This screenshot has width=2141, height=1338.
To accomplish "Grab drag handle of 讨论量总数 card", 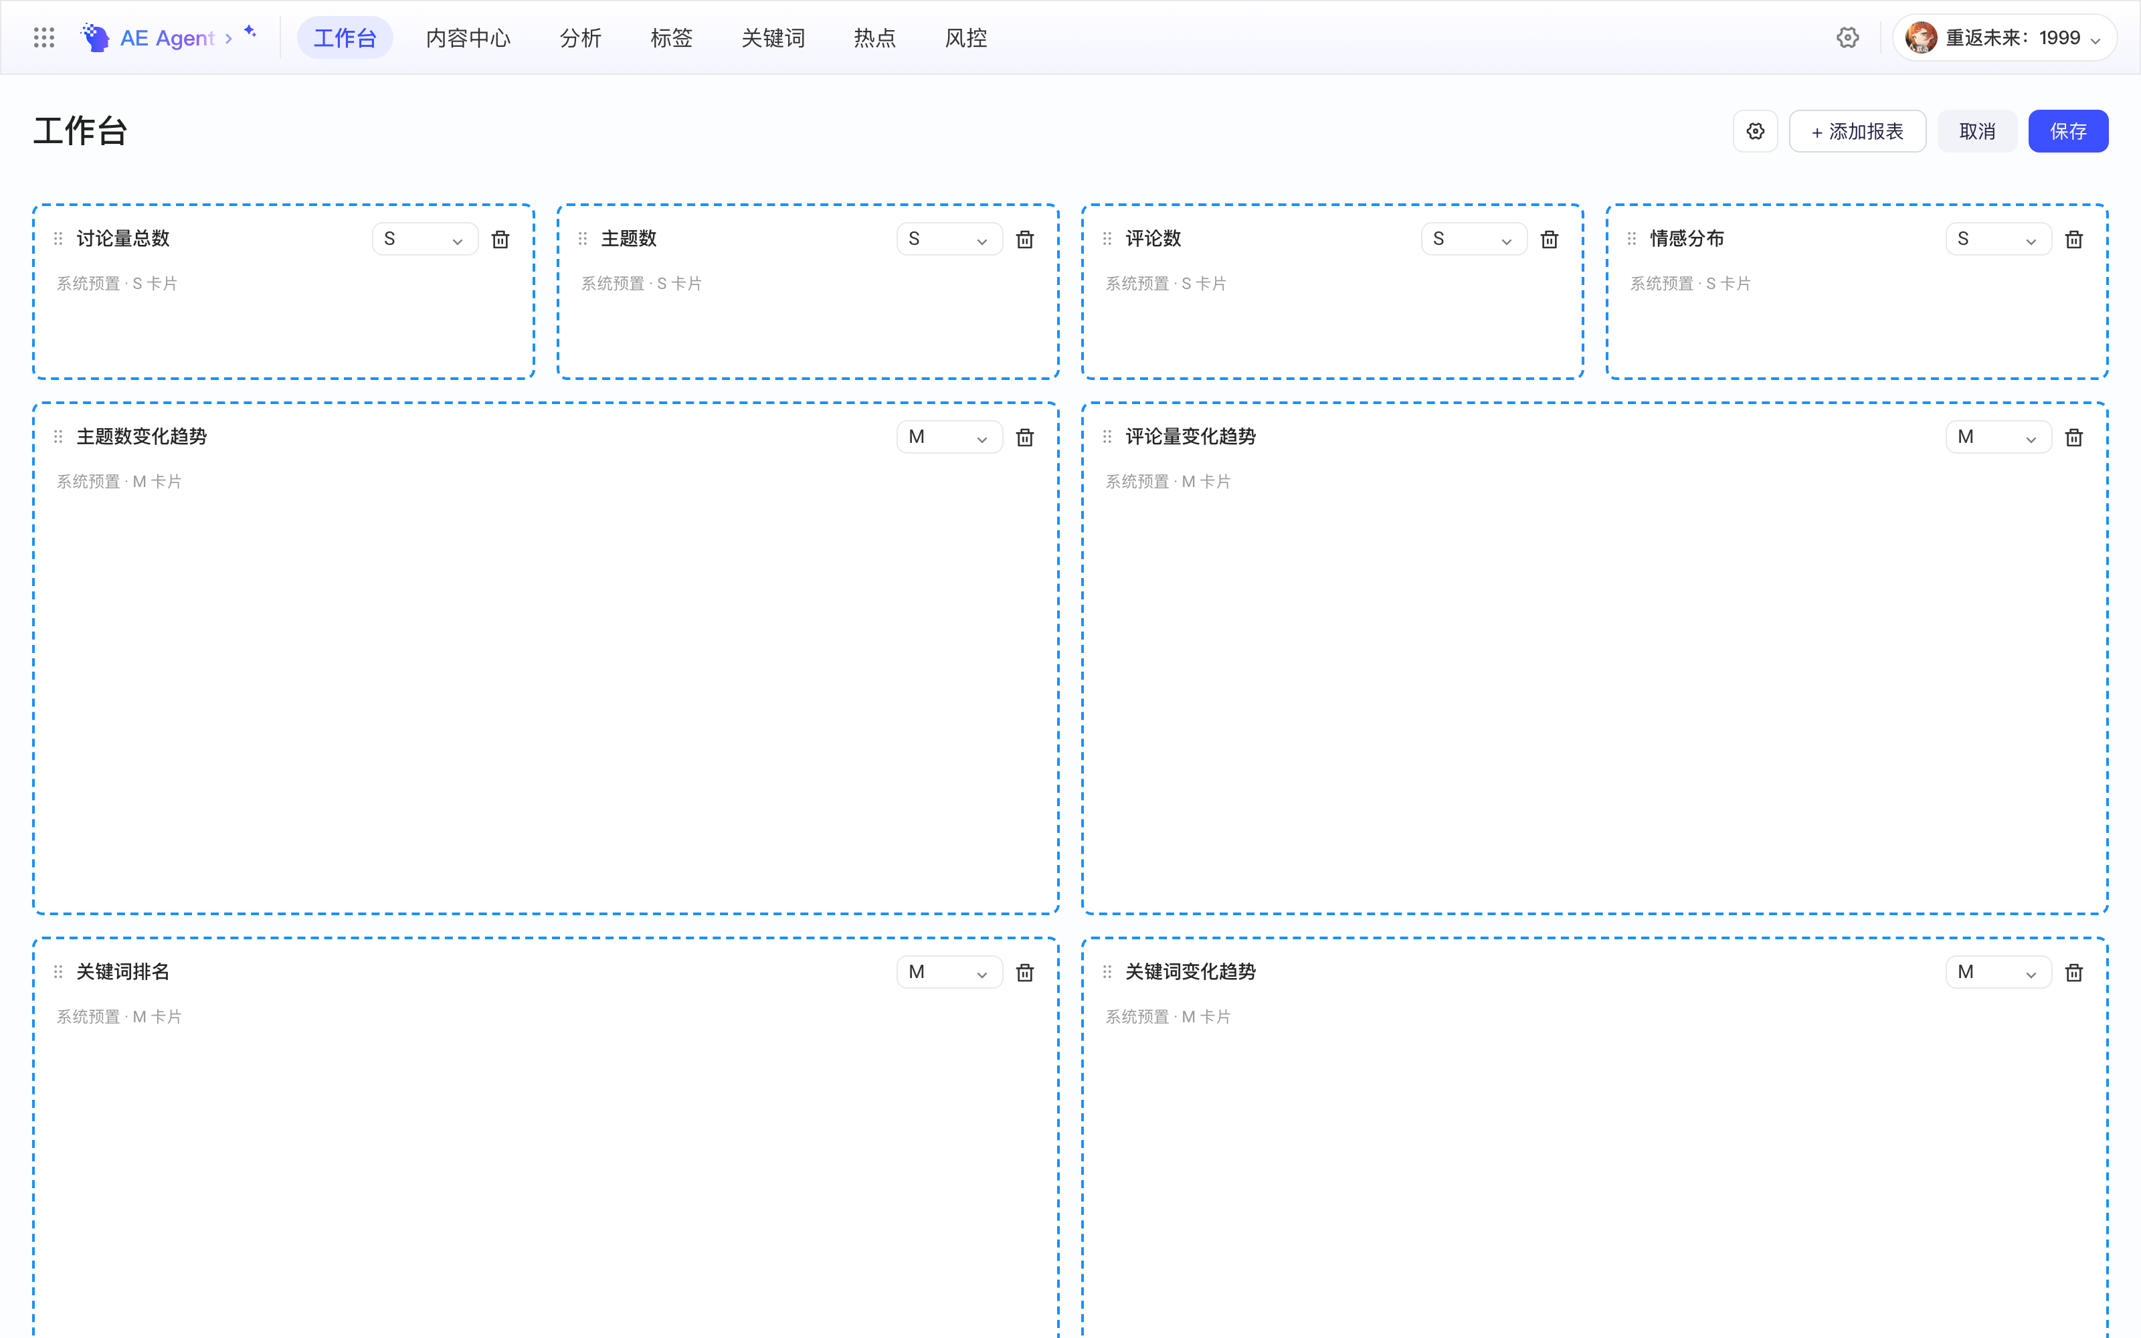I will pyautogui.click(x=58, y=239).
